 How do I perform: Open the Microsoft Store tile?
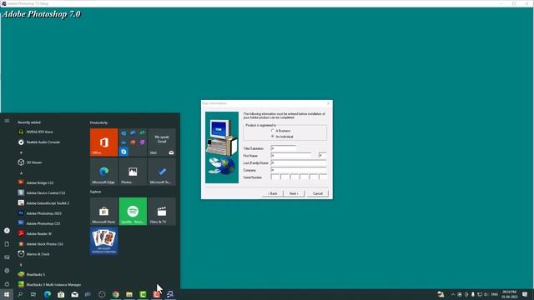click(x=103, y=211)
